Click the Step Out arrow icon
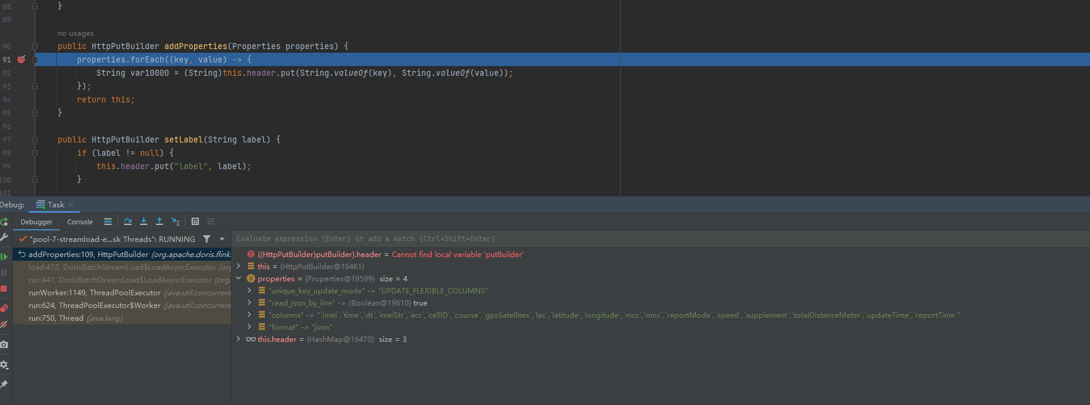The height and width of the screenshot is (405, 1090). (x=159, y=222)
